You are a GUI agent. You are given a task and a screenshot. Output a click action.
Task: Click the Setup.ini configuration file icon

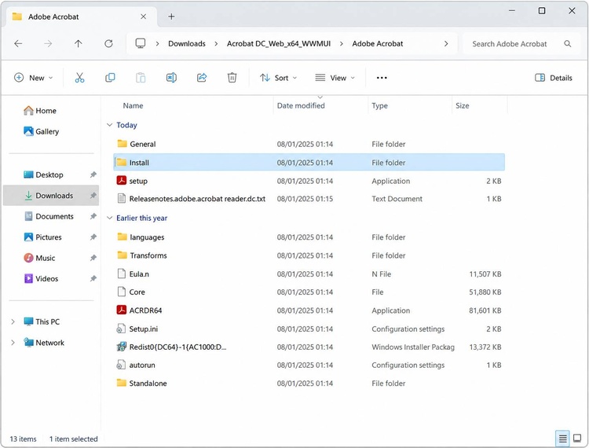pos(121,329)
